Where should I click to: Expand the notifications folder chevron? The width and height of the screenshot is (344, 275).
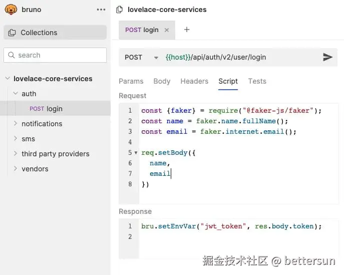pos(16,124)
